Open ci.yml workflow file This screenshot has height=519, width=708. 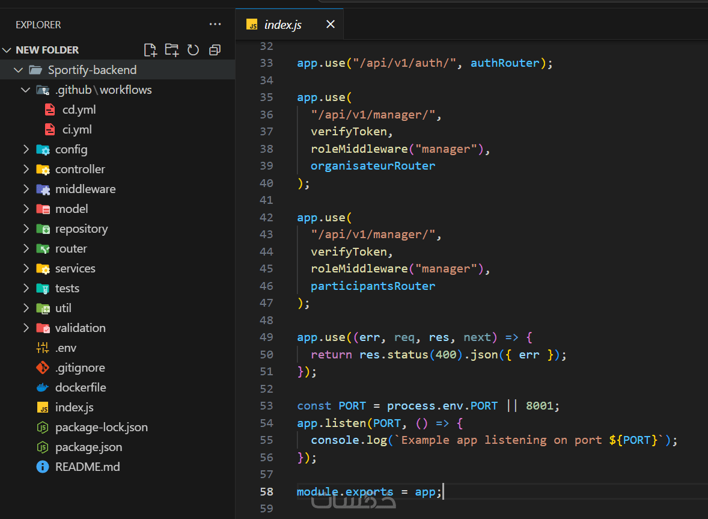pos(77,129)
